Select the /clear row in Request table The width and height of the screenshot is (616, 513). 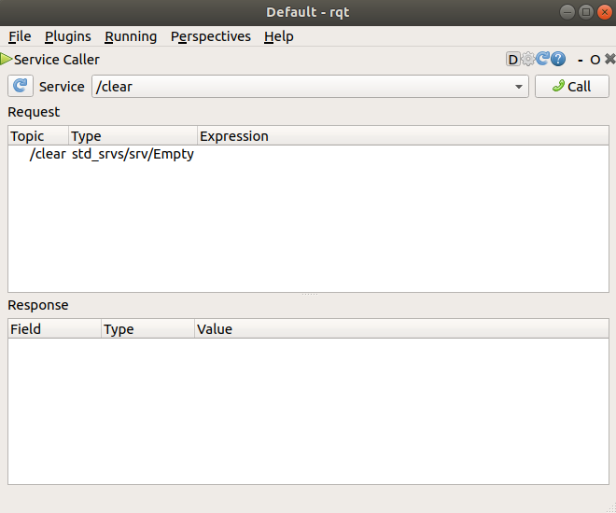(x=308, y=154)
